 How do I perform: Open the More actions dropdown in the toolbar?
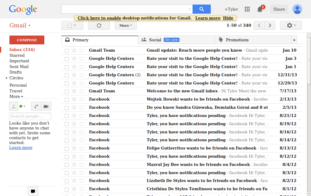[x=125, y=26]
